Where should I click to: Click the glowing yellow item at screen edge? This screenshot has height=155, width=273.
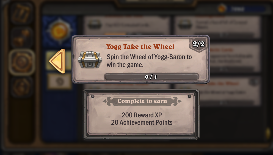tap(268, 133)
